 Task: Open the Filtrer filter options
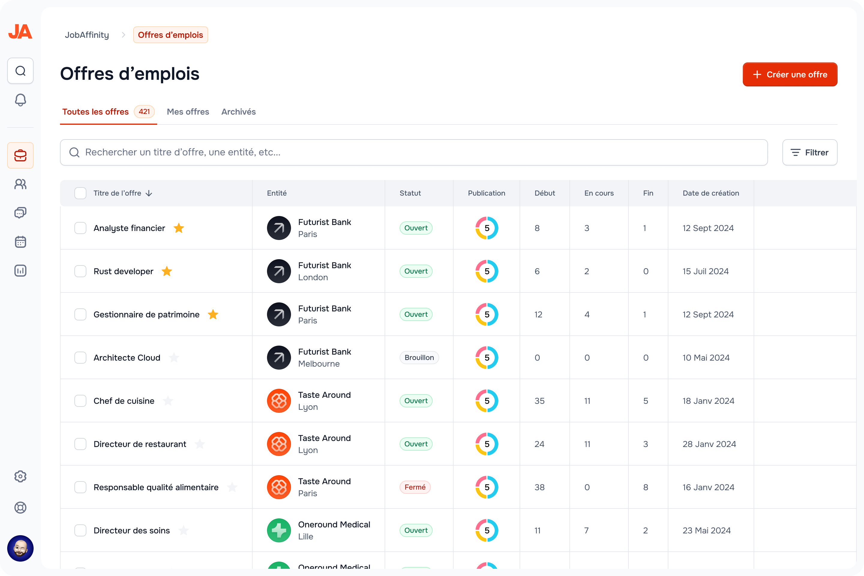click(809, 152)
